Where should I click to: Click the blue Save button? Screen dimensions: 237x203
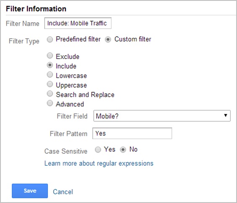tap(30, 191)
